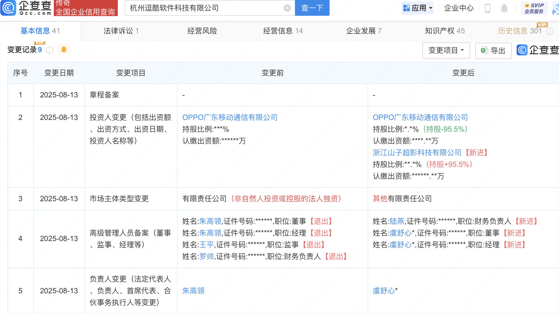Switch to 知识产权 tab

pos(444,31)
